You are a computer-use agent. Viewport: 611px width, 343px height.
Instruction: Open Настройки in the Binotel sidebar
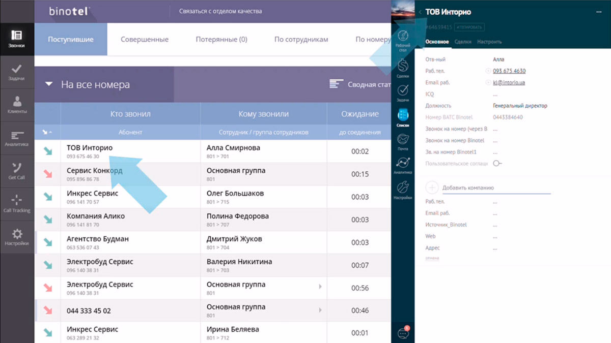(x=16, y=237)
